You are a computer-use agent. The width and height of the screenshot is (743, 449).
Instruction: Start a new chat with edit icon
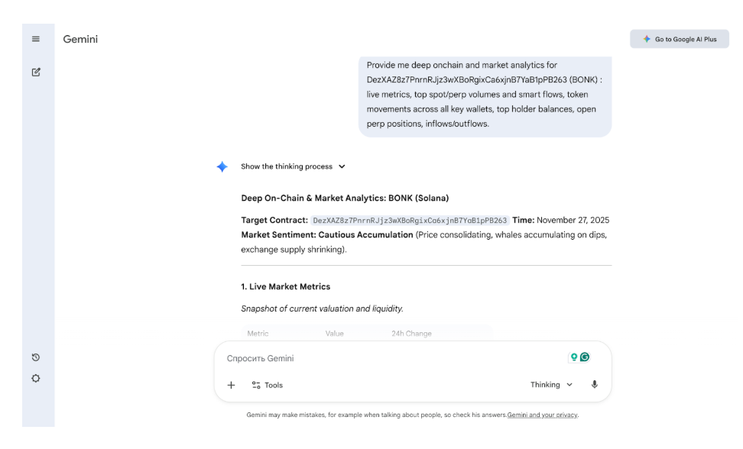click(36, 72)
